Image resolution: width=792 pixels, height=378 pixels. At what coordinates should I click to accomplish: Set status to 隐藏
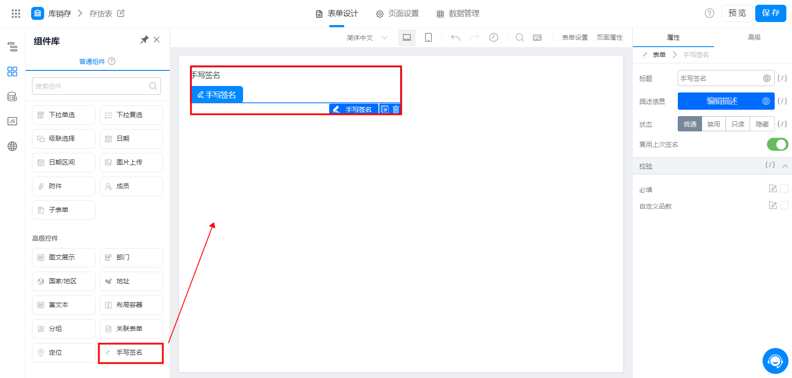762,124
